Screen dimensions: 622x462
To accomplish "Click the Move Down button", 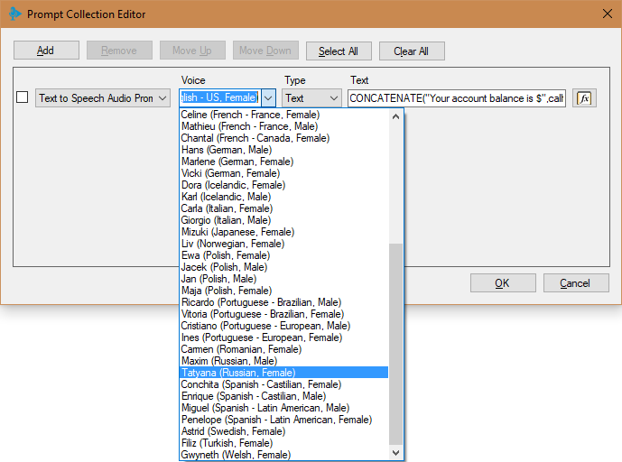I will (265, 51).
